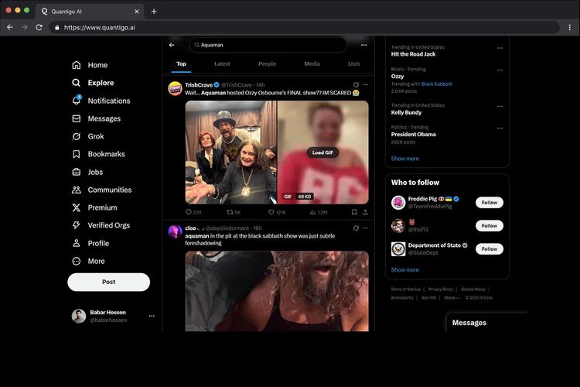Open Profile page

90,243
